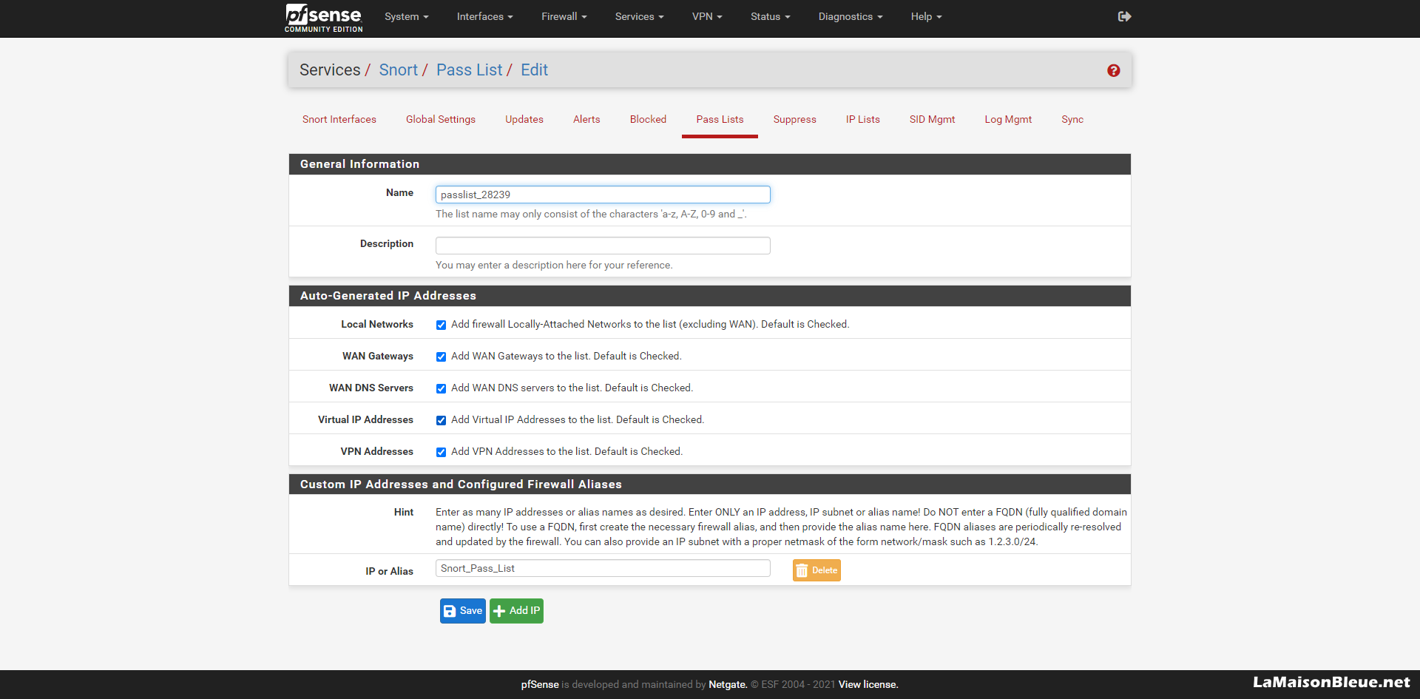Open the System dropdown menu

406,16
